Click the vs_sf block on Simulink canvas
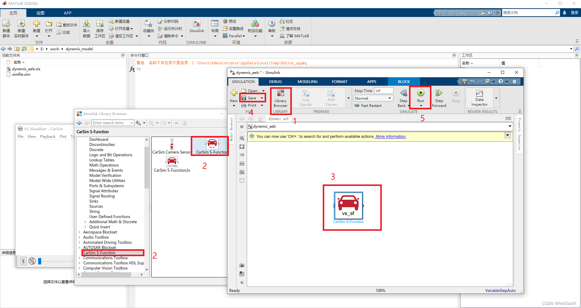This screenshot has height=308, width=581. tap(348, 206)
